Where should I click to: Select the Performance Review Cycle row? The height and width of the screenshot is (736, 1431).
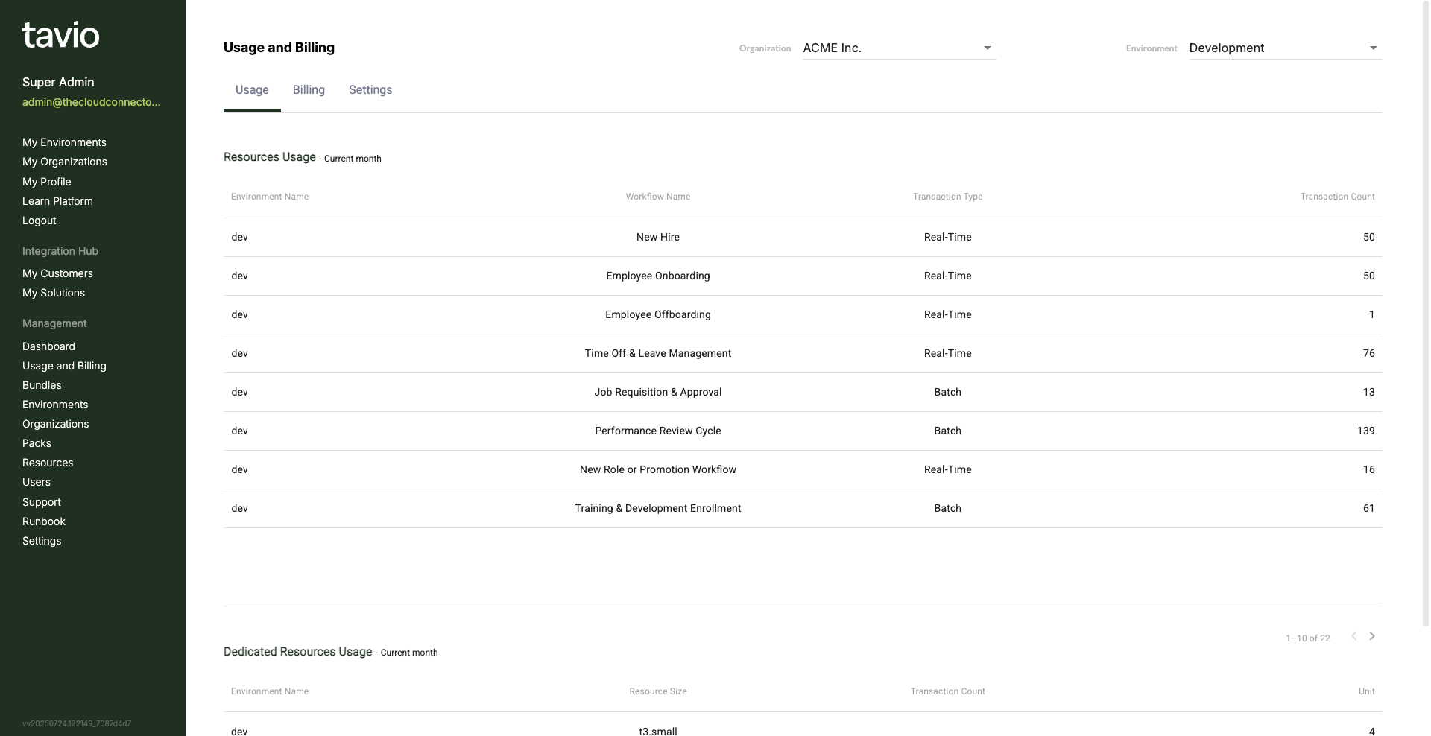657,431
